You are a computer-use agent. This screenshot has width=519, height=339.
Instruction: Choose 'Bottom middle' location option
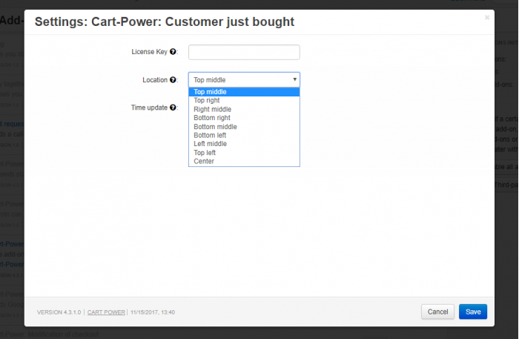244,127
